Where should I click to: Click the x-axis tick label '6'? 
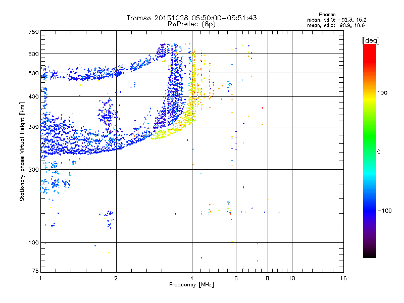pyautogui.click(x=236, y=278)
